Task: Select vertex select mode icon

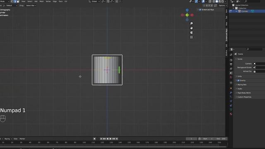Action: click(12, 1)
